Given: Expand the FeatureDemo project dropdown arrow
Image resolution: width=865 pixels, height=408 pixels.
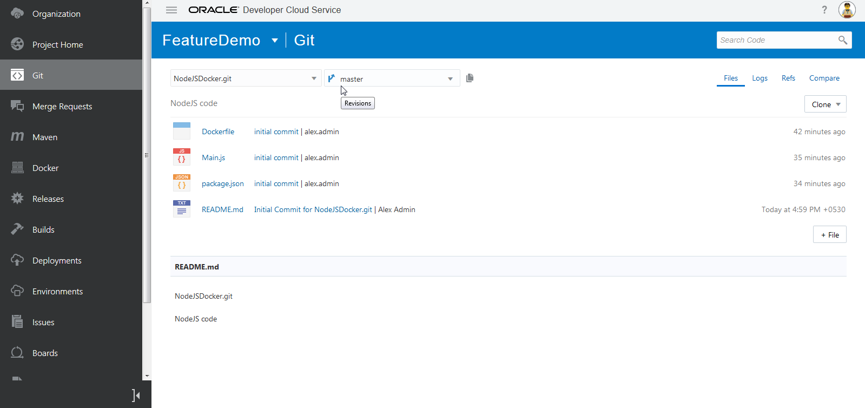Looking at the screenshot, I should pyautogui.click(x=275, y=41).
